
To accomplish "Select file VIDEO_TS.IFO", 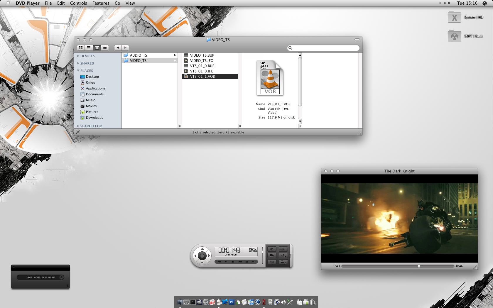I will [x=210, y=60].
